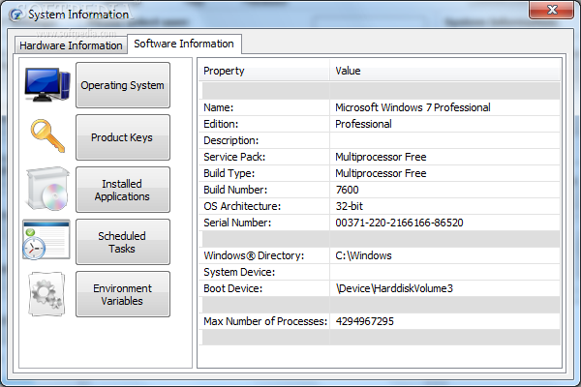Click the Value column header

click(444, 71)
